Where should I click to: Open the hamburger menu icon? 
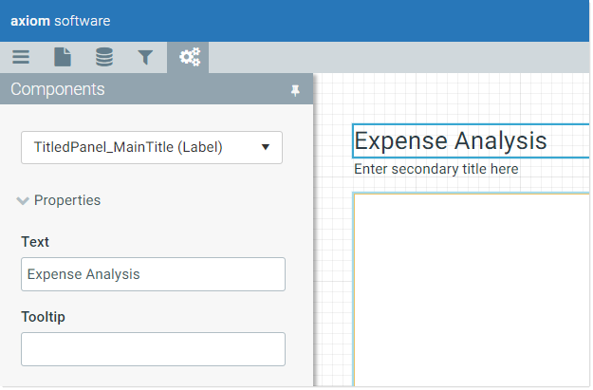click(21, 58)
